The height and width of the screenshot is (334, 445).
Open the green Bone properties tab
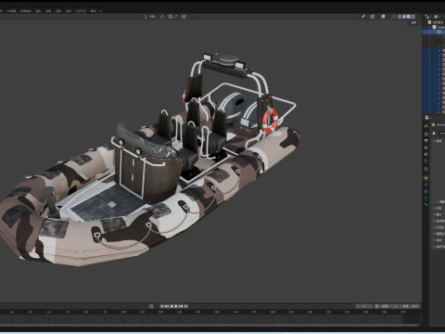[x=426, y=204]
